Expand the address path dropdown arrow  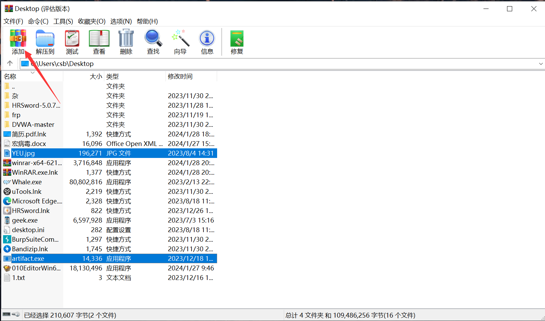541,64
